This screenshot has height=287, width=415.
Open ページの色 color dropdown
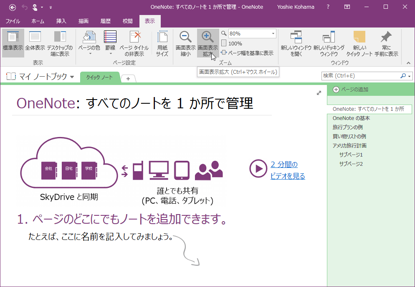[89, 43]
